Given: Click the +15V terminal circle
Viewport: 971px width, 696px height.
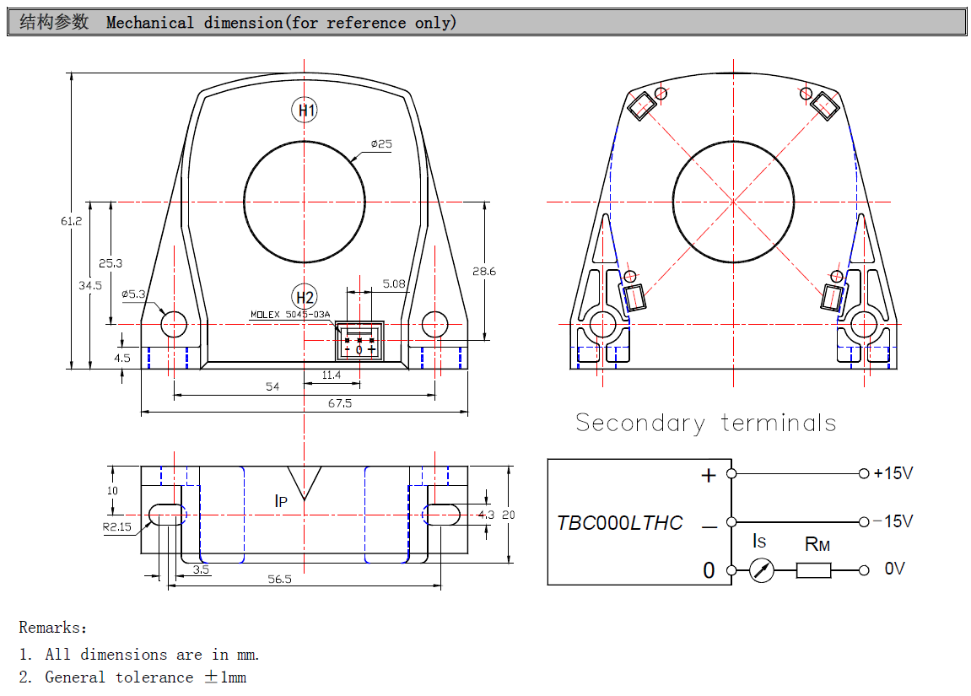Looking at the screenshot, I should tap(863, 474).
